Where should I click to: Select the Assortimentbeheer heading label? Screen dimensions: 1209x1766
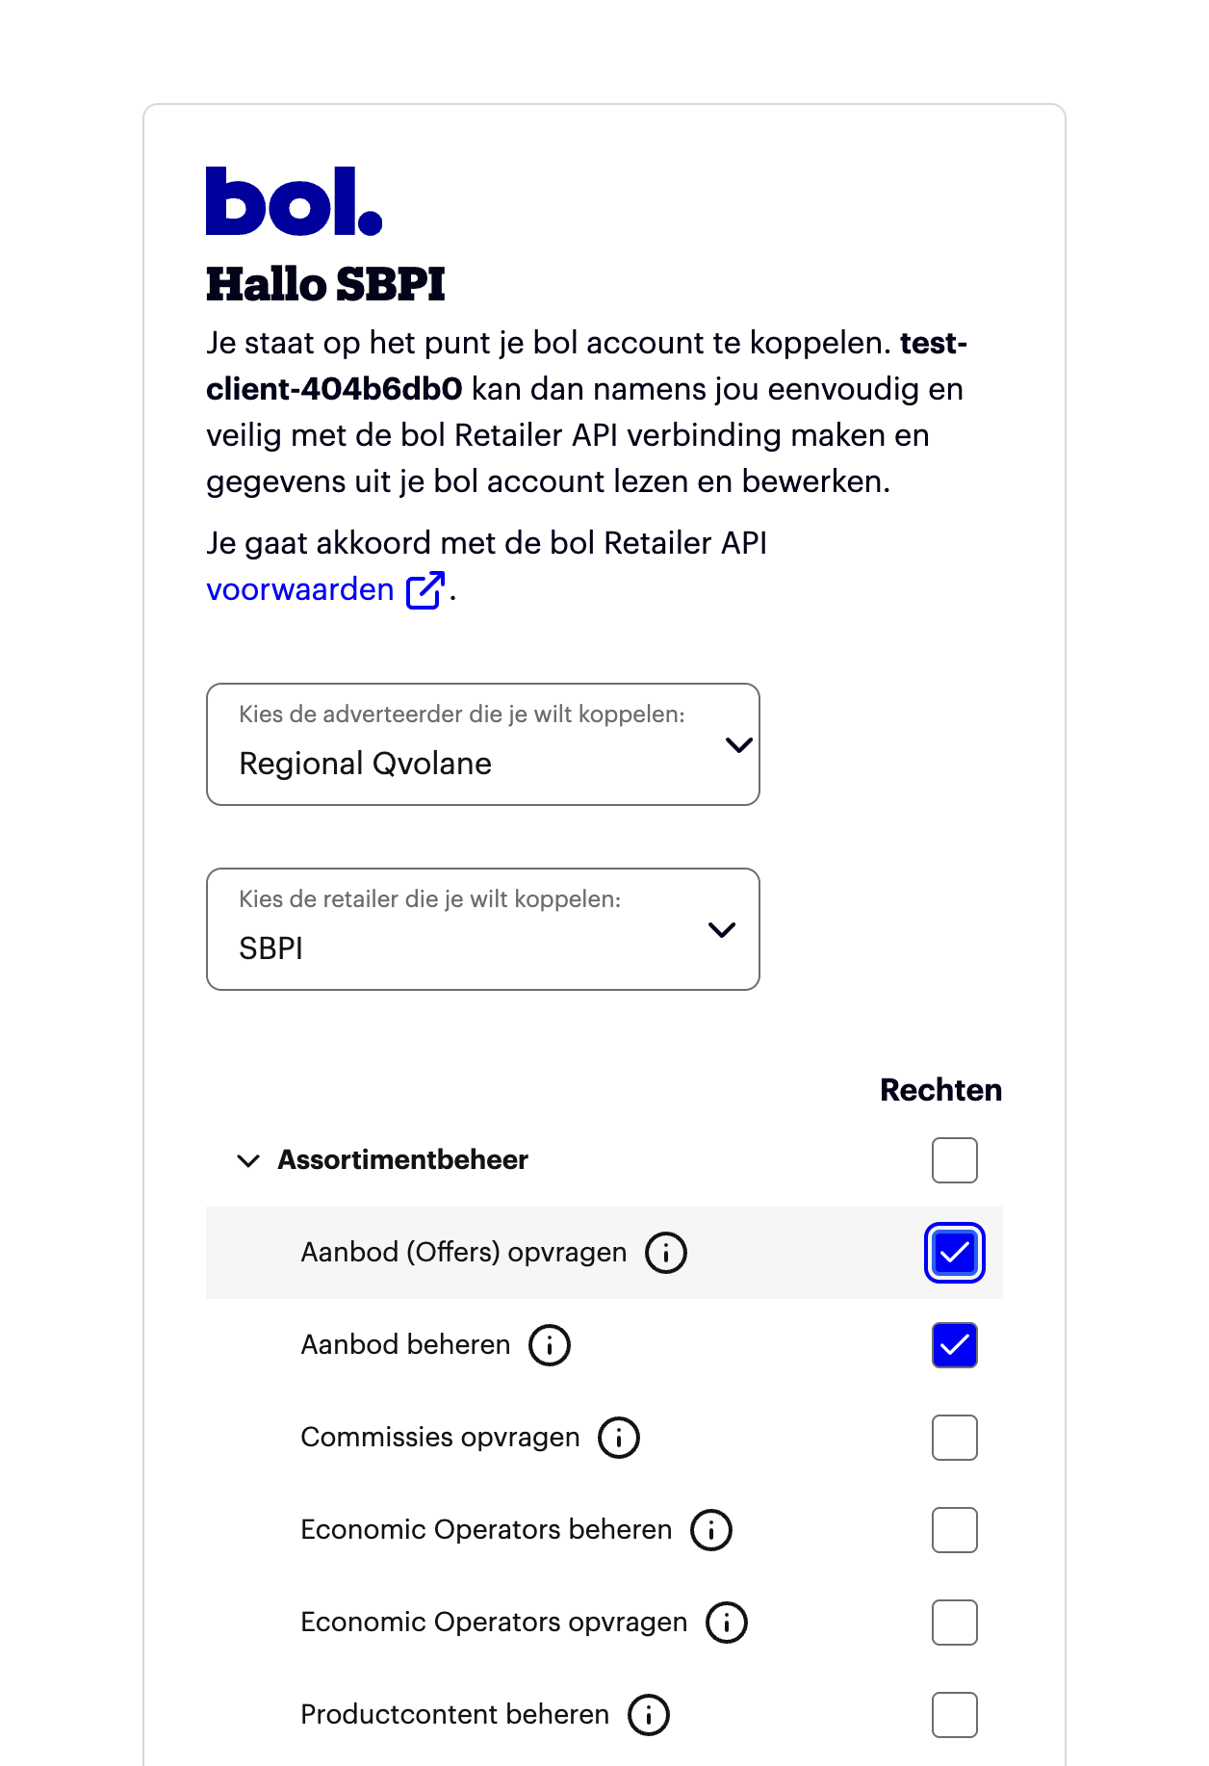point(402,1159)
